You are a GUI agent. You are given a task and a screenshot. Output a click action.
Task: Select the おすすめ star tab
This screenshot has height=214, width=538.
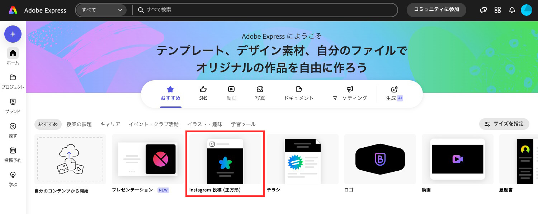click(x=170, y=94)
